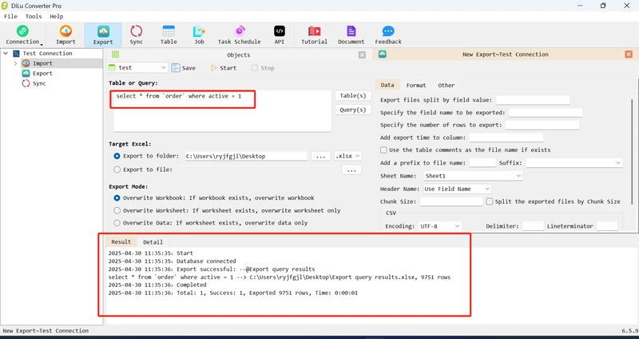The image size is (639, 339).
Task: Click the CSV Delimiter field
Action: (x=533, y=226)
